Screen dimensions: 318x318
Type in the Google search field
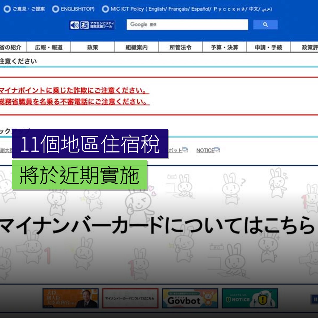(x=187, y=25)
